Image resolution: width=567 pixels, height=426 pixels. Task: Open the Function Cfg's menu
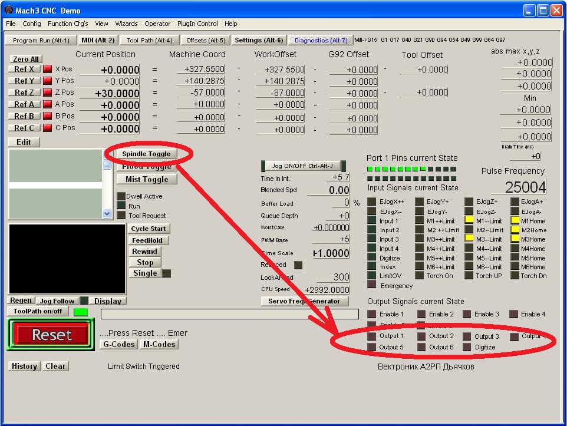tap(68, 24)
